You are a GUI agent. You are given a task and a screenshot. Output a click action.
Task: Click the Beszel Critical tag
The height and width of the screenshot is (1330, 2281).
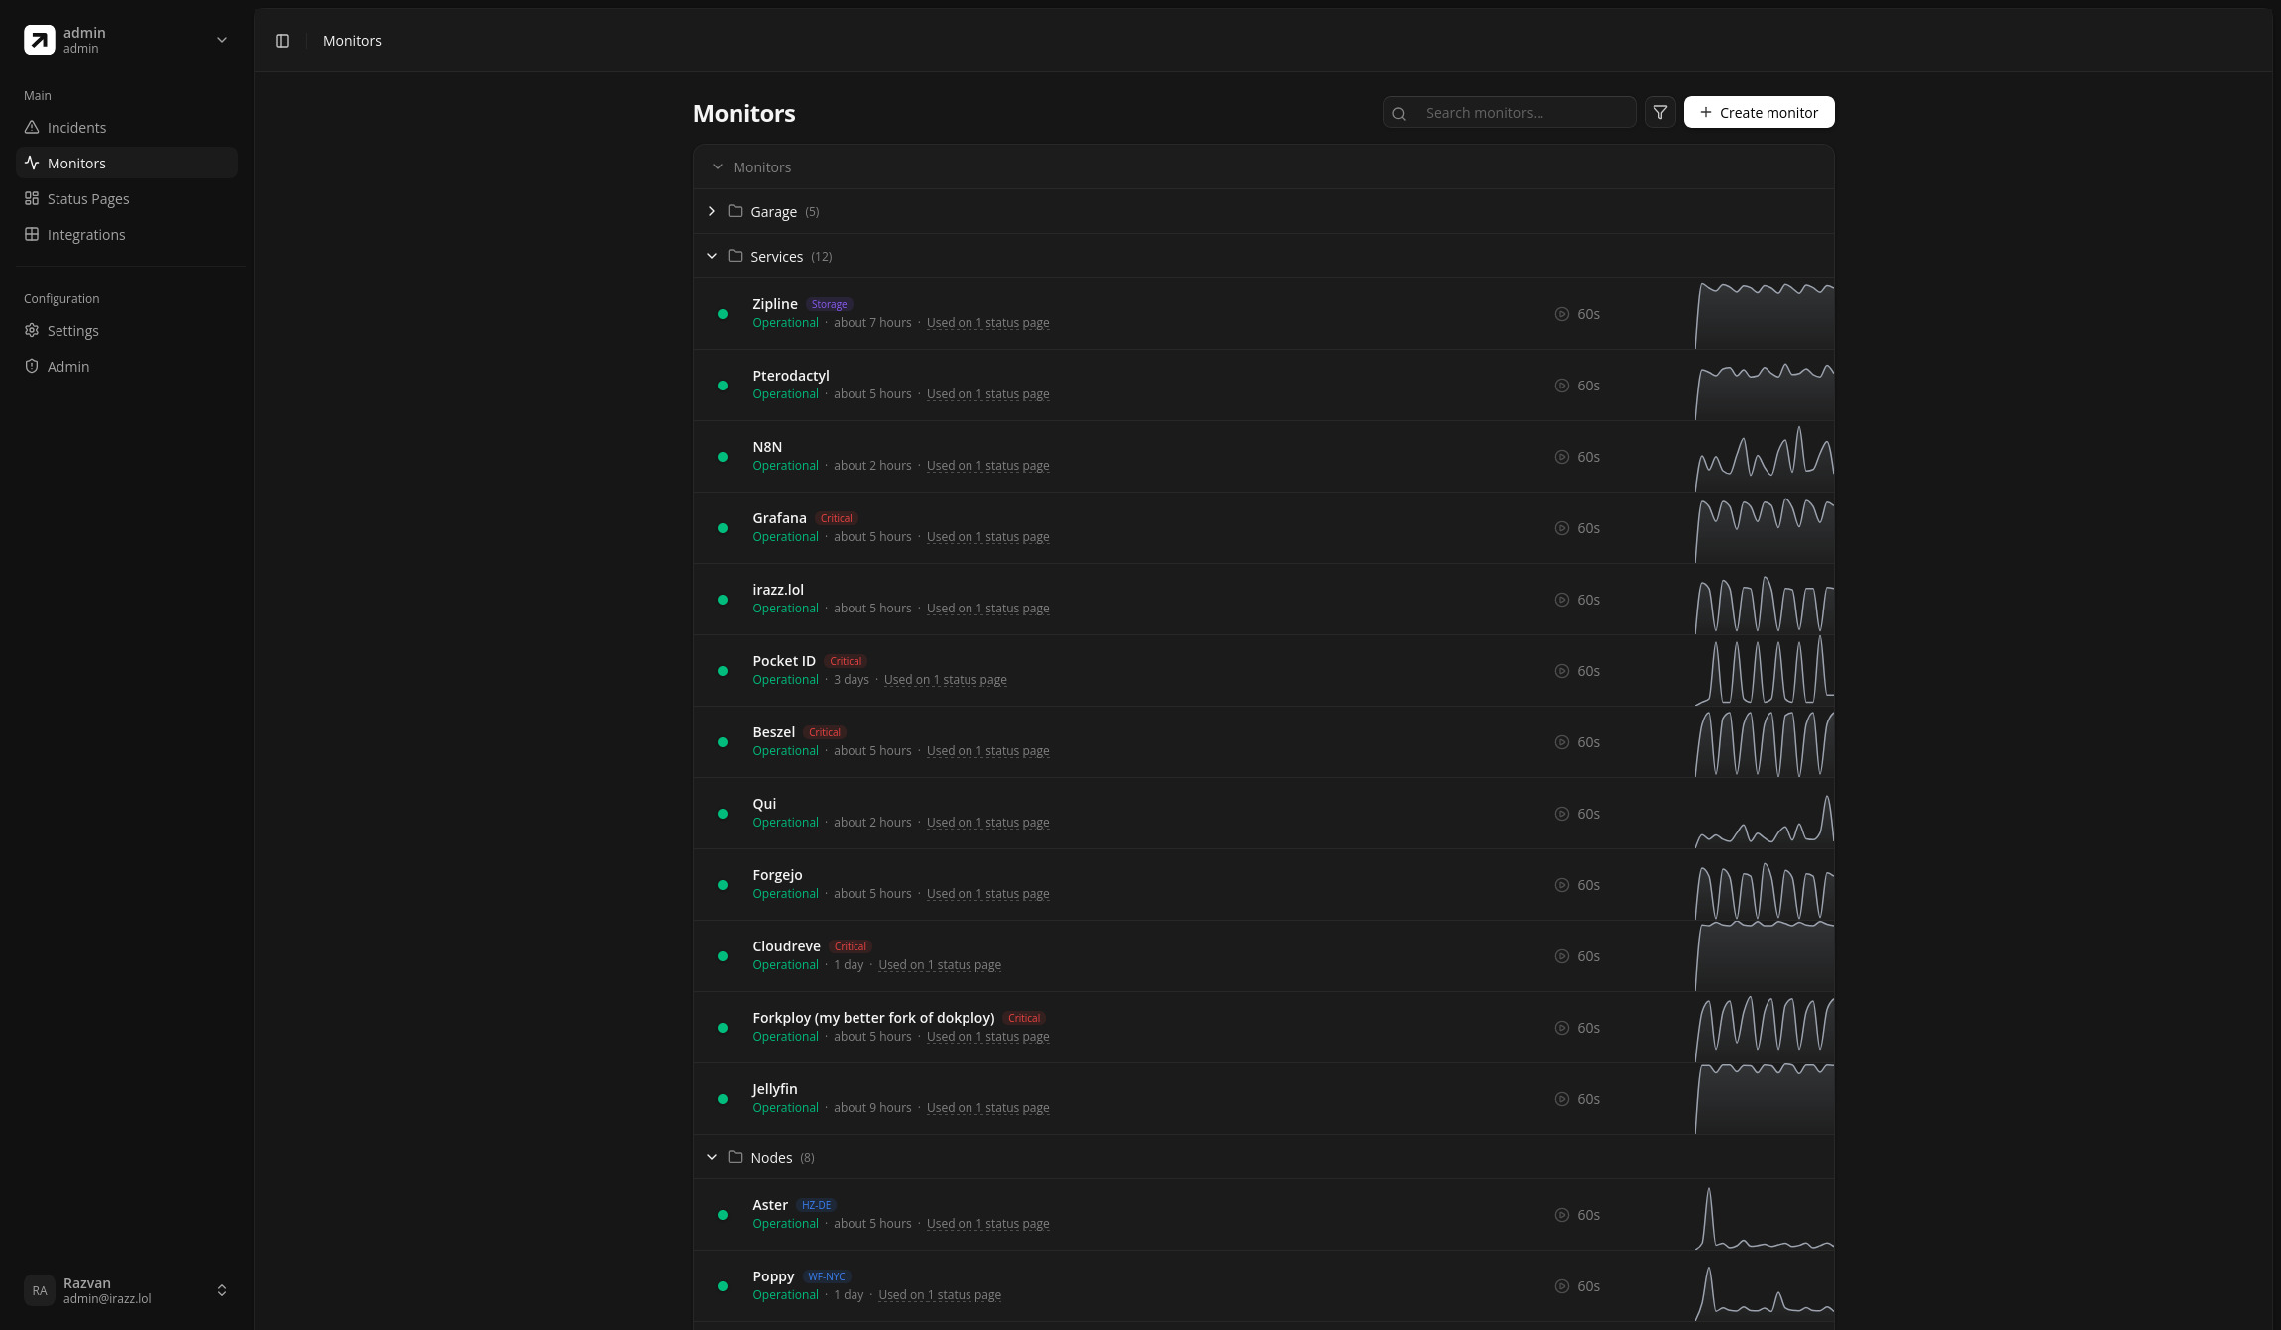[x=824, y=732]
